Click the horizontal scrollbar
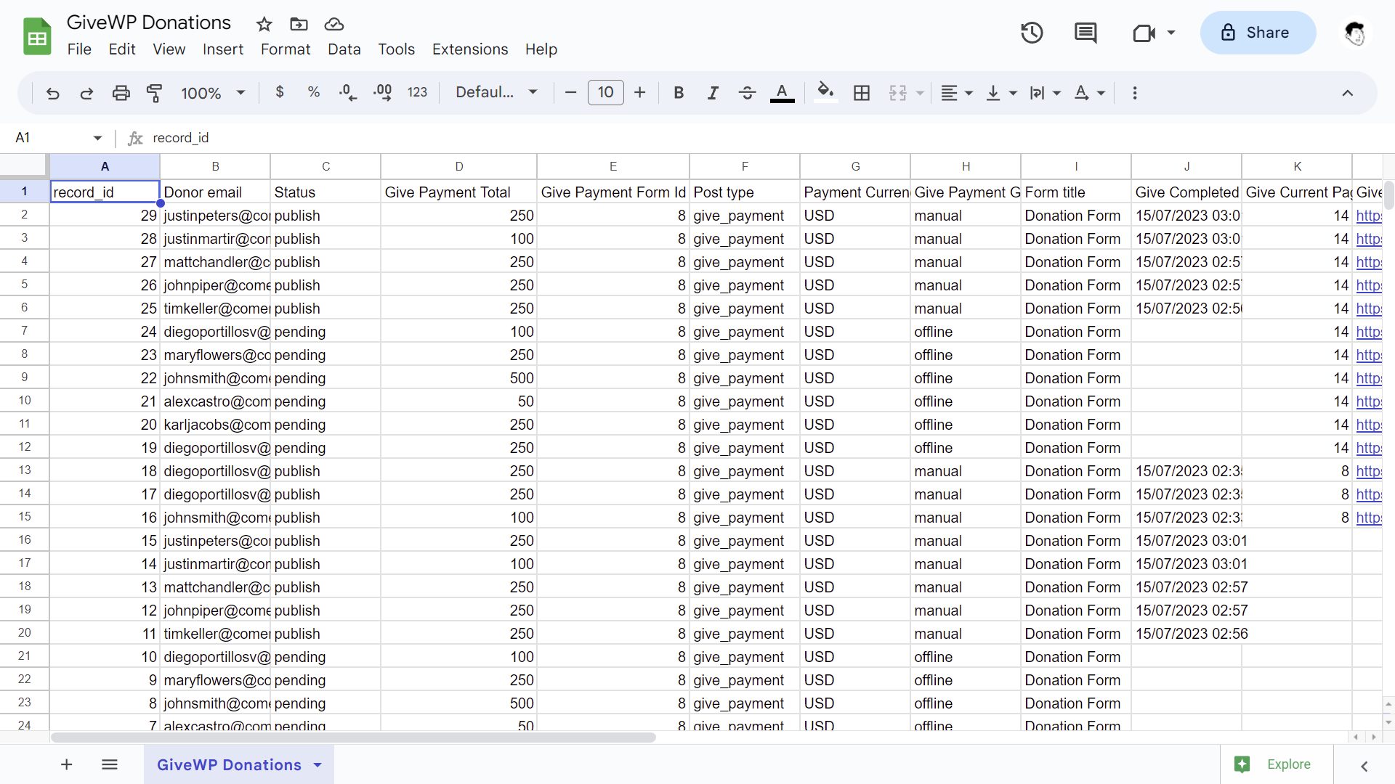Viewport: 1395px width, 784px height. (351, 738)
